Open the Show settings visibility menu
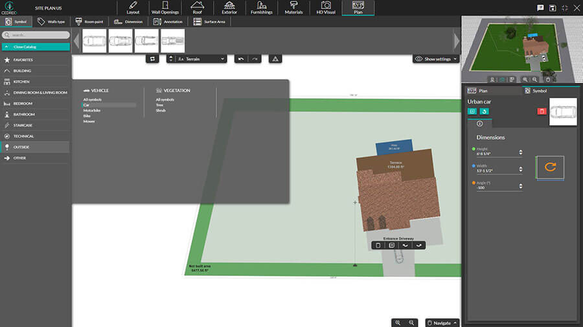583x327 pixels. (x=436, y=59)
